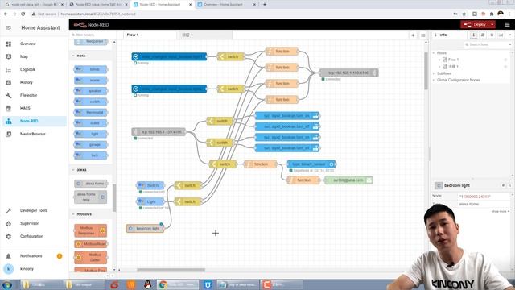Open the Media Browser sidebar icon
The height and width of the screenshot is (290, 515).
[x=9, y=134]
